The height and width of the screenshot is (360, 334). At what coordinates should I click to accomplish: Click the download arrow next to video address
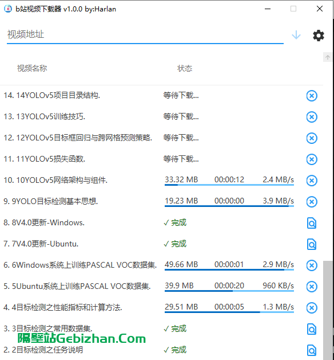tap(296, 35)
